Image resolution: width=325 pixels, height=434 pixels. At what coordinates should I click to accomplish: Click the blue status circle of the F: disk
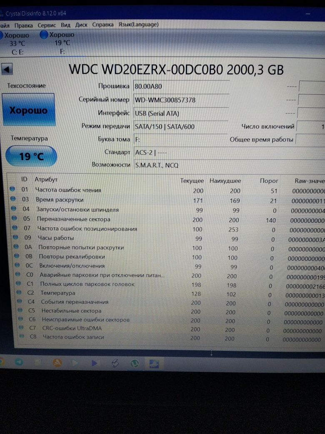[x=44, y=35]
